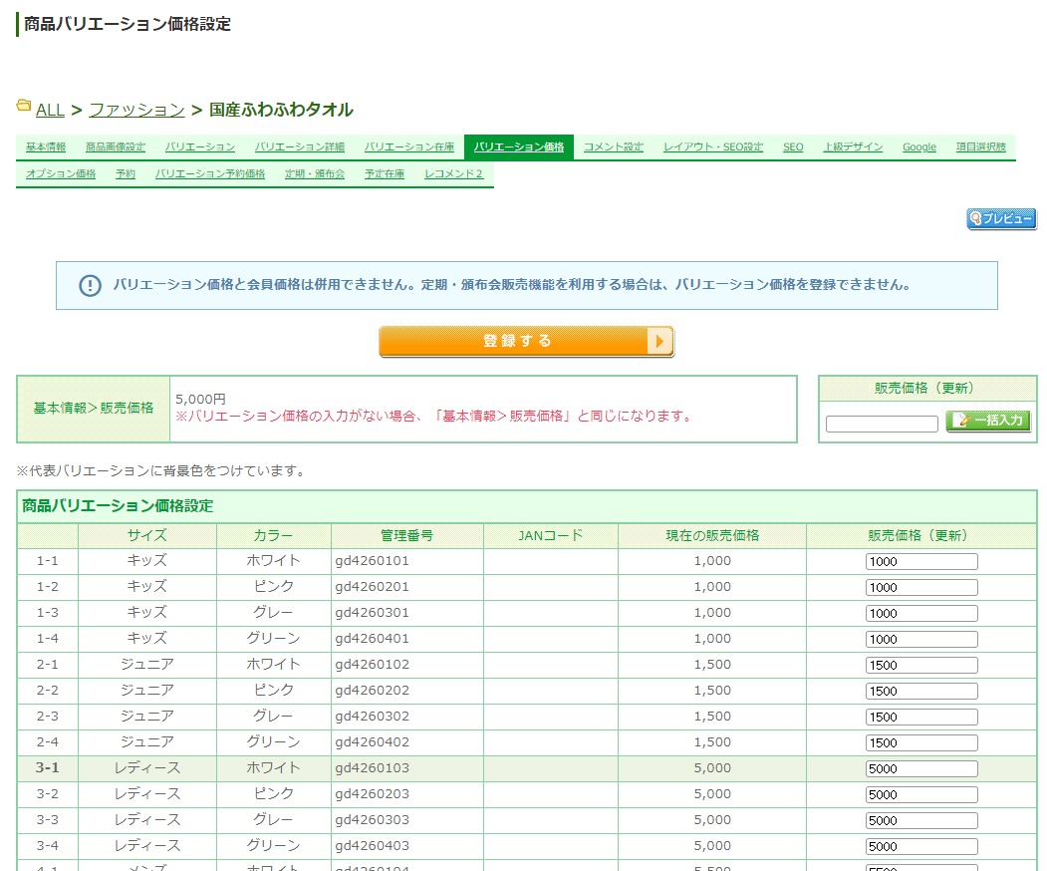The height and width of the screenshot is (871, 1047).
Task: Click the 管理番号 column header
Action: coord(406,536)
